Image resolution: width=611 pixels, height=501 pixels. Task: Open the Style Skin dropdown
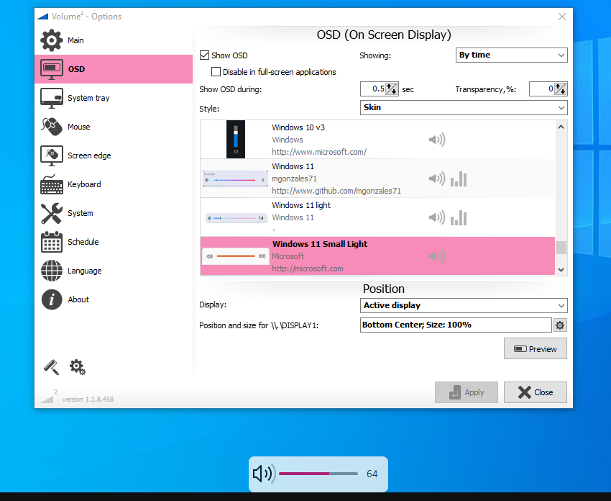tap(464, 108)
